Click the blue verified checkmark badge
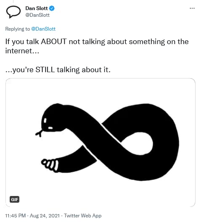This screenshot has height=222, width=201. point(52,8)
